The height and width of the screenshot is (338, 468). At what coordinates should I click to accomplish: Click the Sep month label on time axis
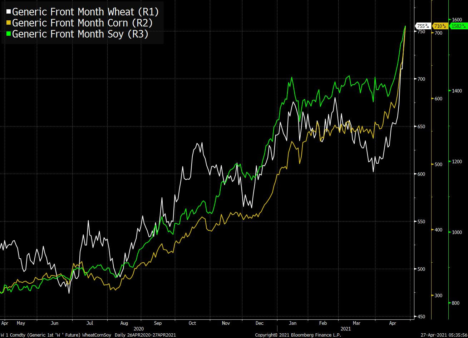click(x=158, y=323)
